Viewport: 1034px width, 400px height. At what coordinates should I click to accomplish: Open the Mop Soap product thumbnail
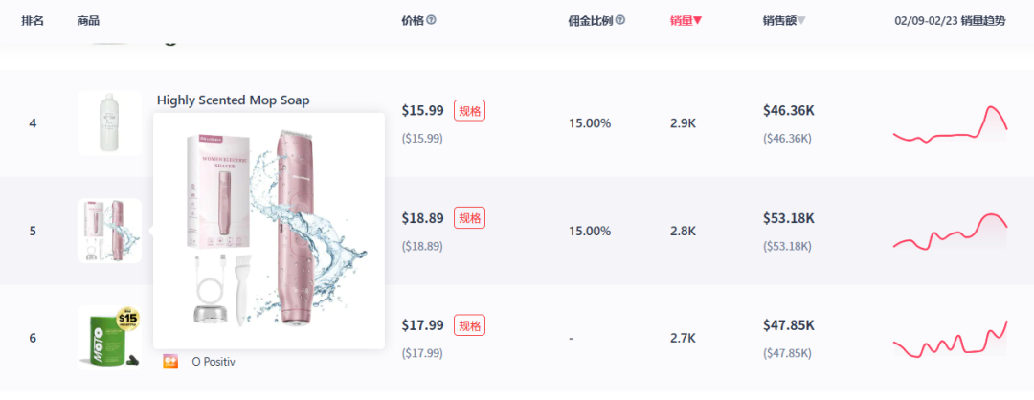tap(109, 123)
